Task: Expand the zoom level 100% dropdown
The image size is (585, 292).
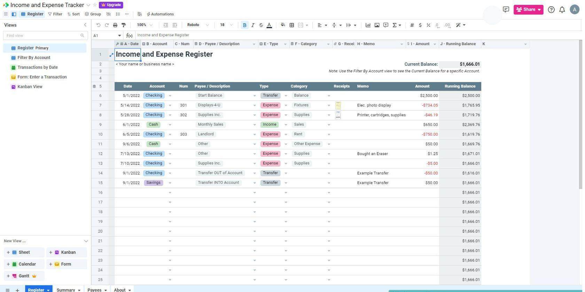Action: (145, 25)
